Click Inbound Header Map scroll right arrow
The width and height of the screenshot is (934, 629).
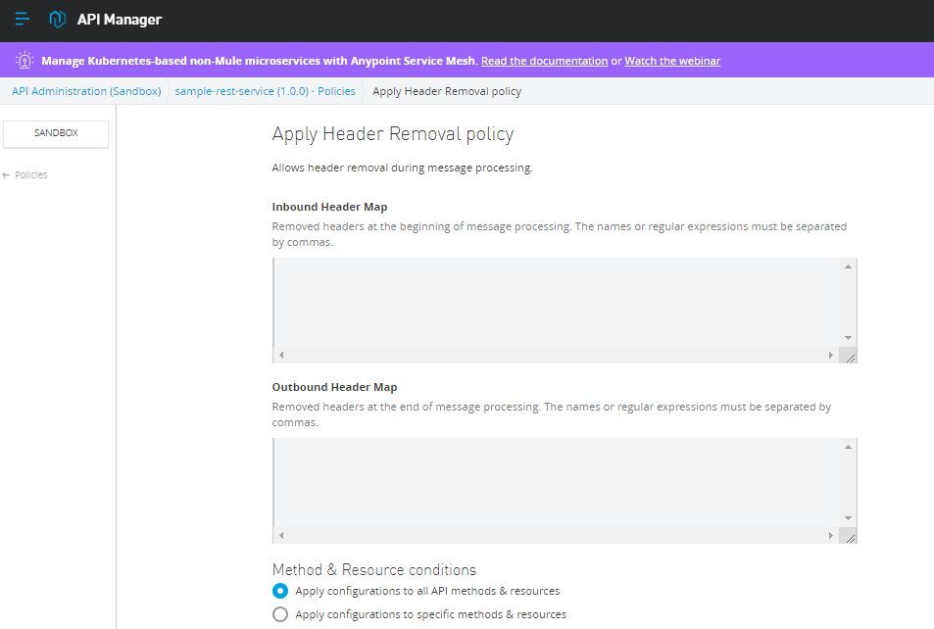[x=831, y=355]
